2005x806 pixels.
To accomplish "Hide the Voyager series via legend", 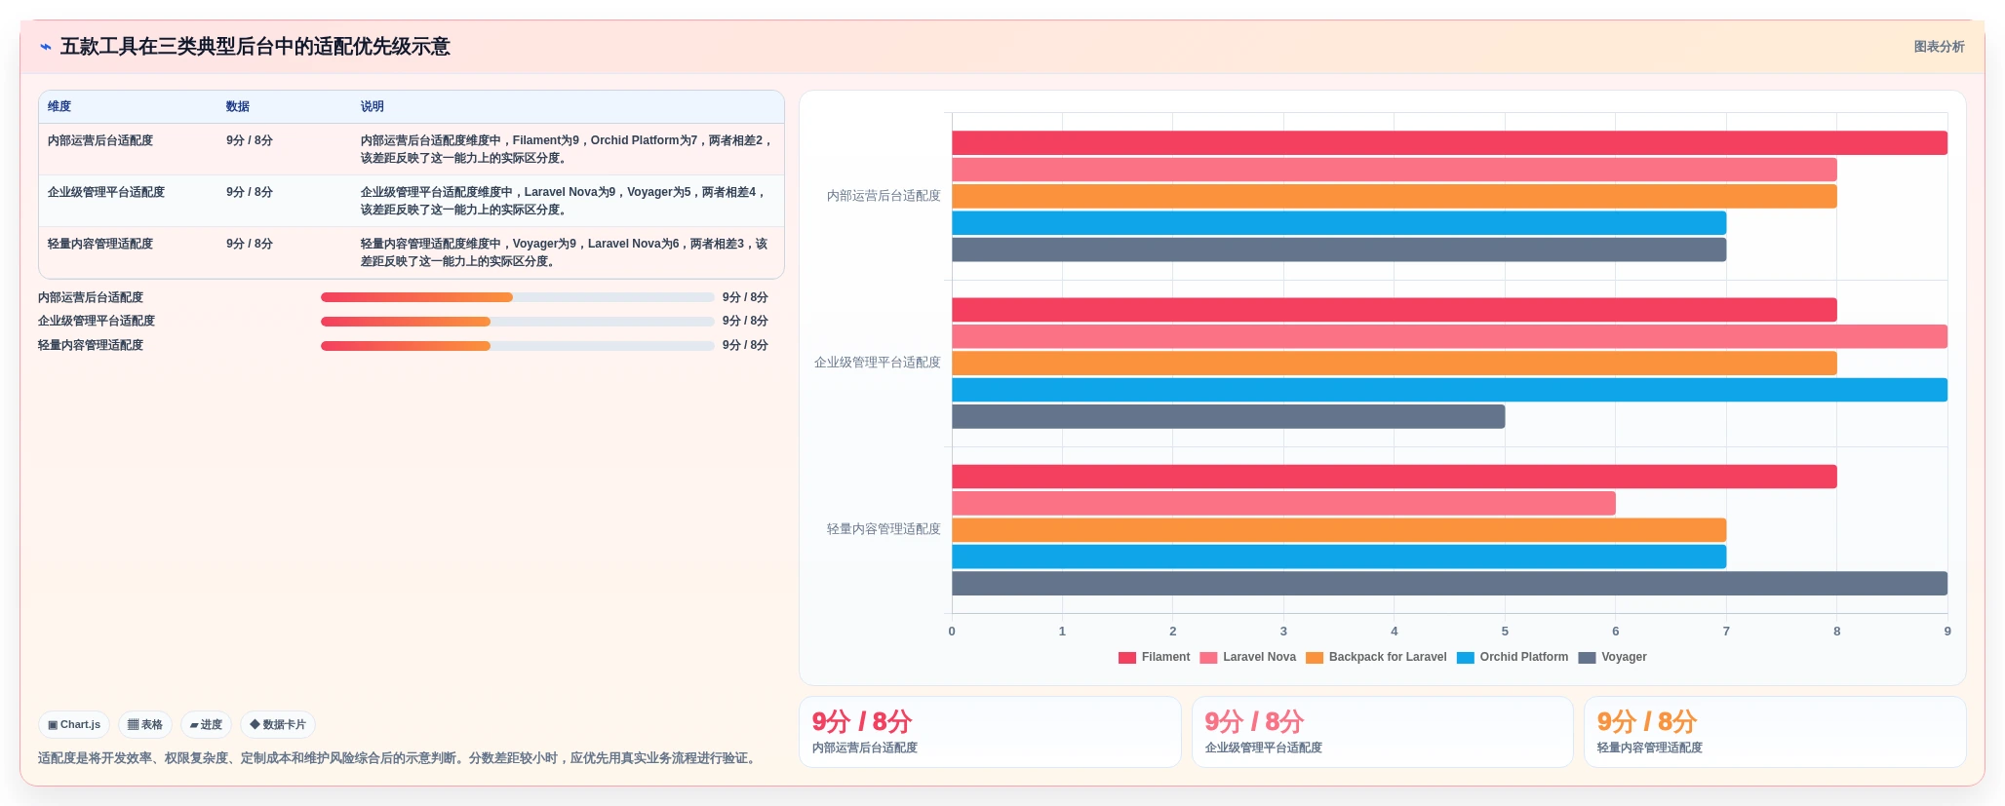I will tap(1613, 657).
